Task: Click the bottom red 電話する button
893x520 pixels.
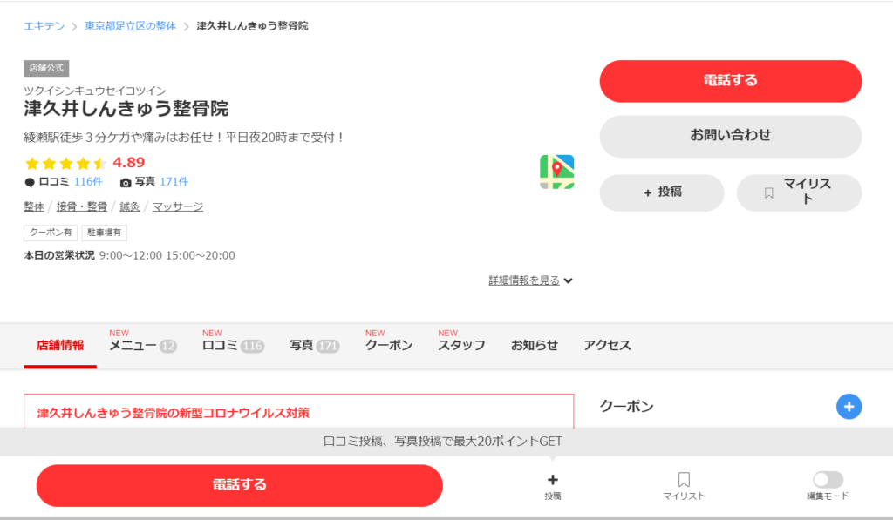Action: coord(239,485)
